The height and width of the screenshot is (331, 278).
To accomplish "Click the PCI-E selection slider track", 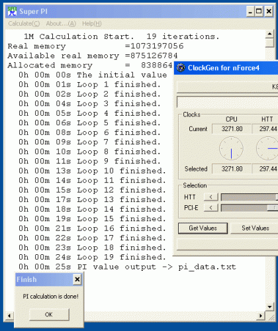I will tap(250, 208).
